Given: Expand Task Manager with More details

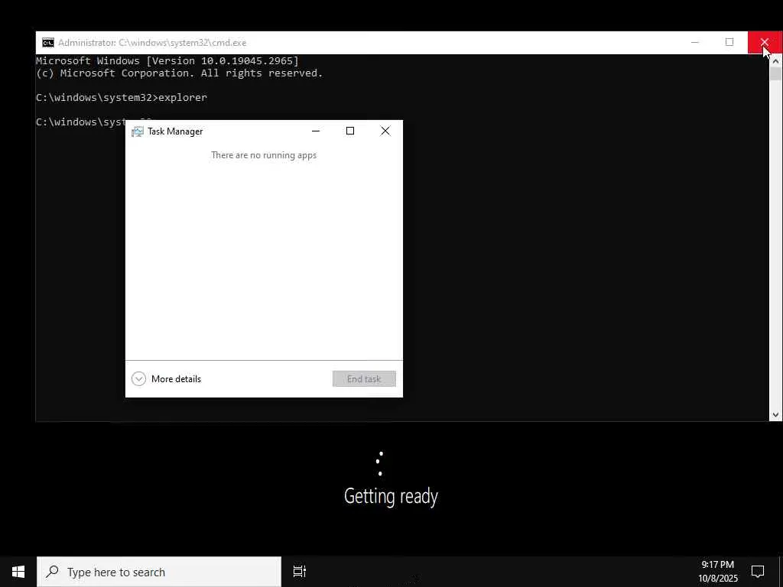Looking at the screenshot, I should pos(166,379).
